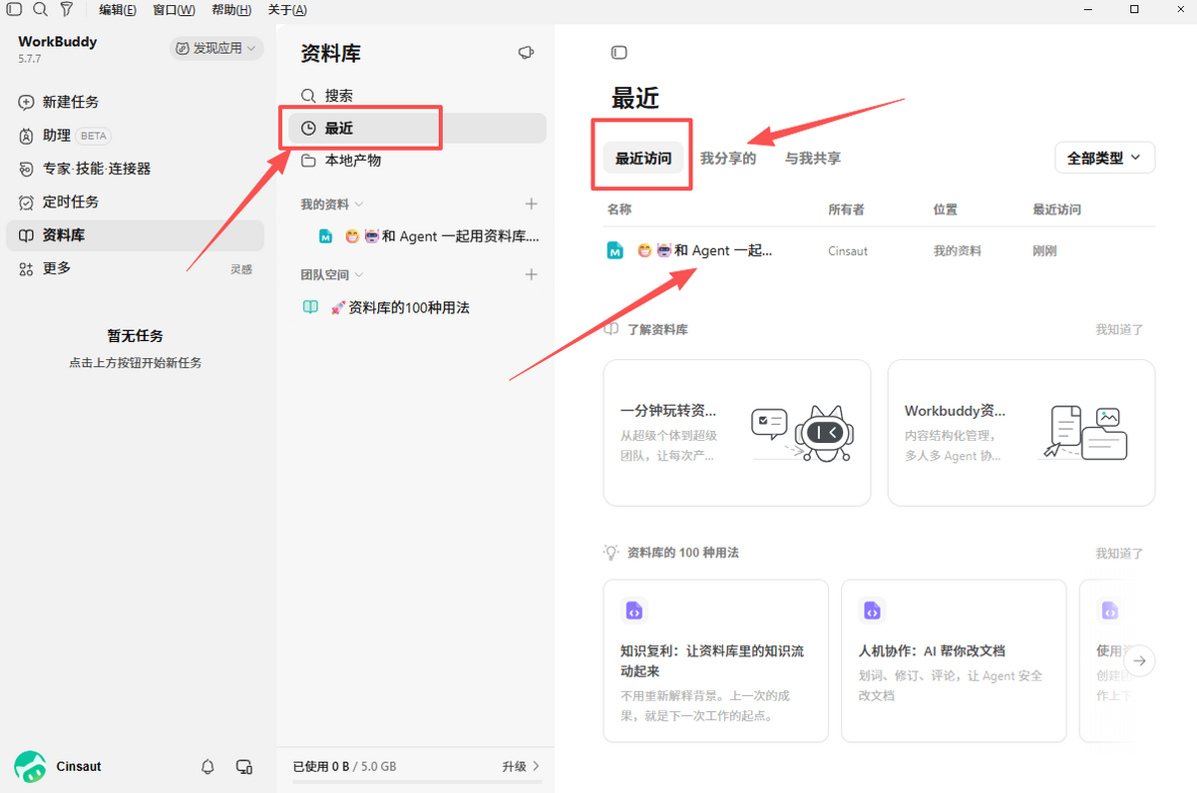Image resolution: width=1197 pixels, height=793 pixels.
Task: Switch to the 我分享的 tab
Action: 728,158
